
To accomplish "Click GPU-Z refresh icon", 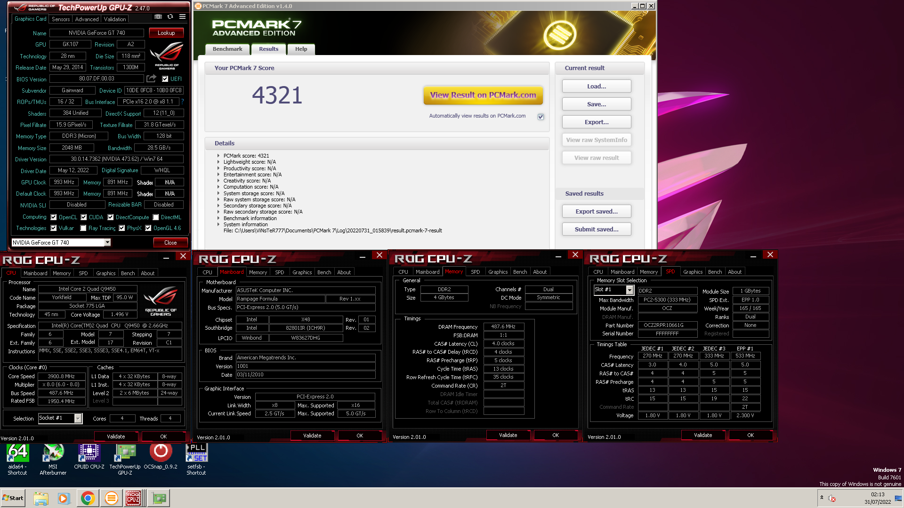I will pos(170,16).
